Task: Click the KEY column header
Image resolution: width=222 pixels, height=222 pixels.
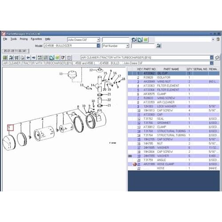Action: (x=140, y=69)
